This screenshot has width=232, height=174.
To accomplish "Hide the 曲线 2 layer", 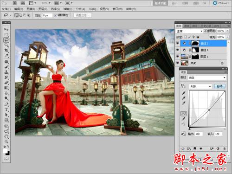I will [x=177, y=44].
